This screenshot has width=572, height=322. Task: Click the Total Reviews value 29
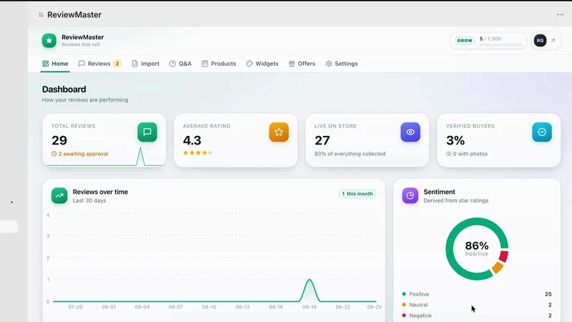[59, 140]
